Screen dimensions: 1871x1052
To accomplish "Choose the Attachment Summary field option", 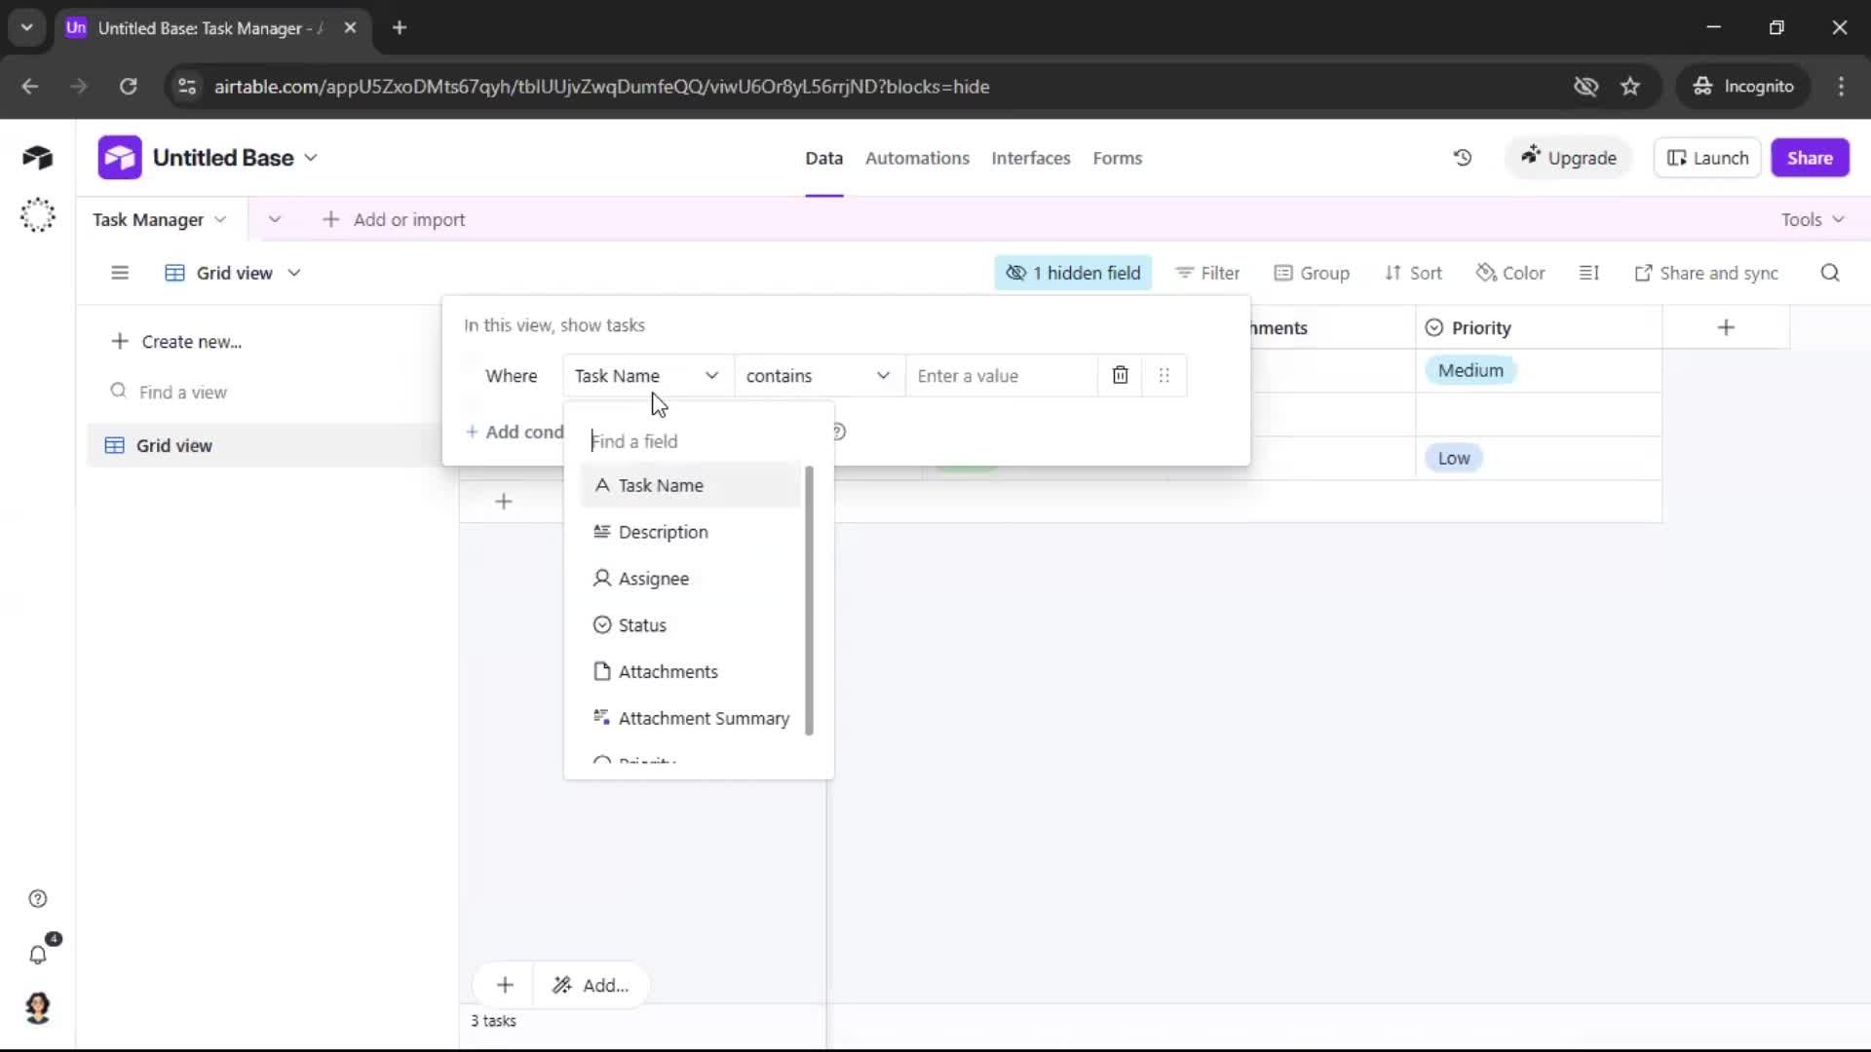I will tap(691, 719).
